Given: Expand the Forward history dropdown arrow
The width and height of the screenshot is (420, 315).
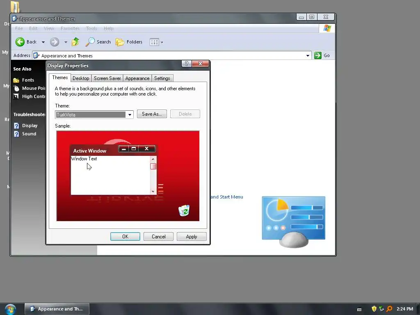Looking at the screenshot, I should click(x=66, y=42).
